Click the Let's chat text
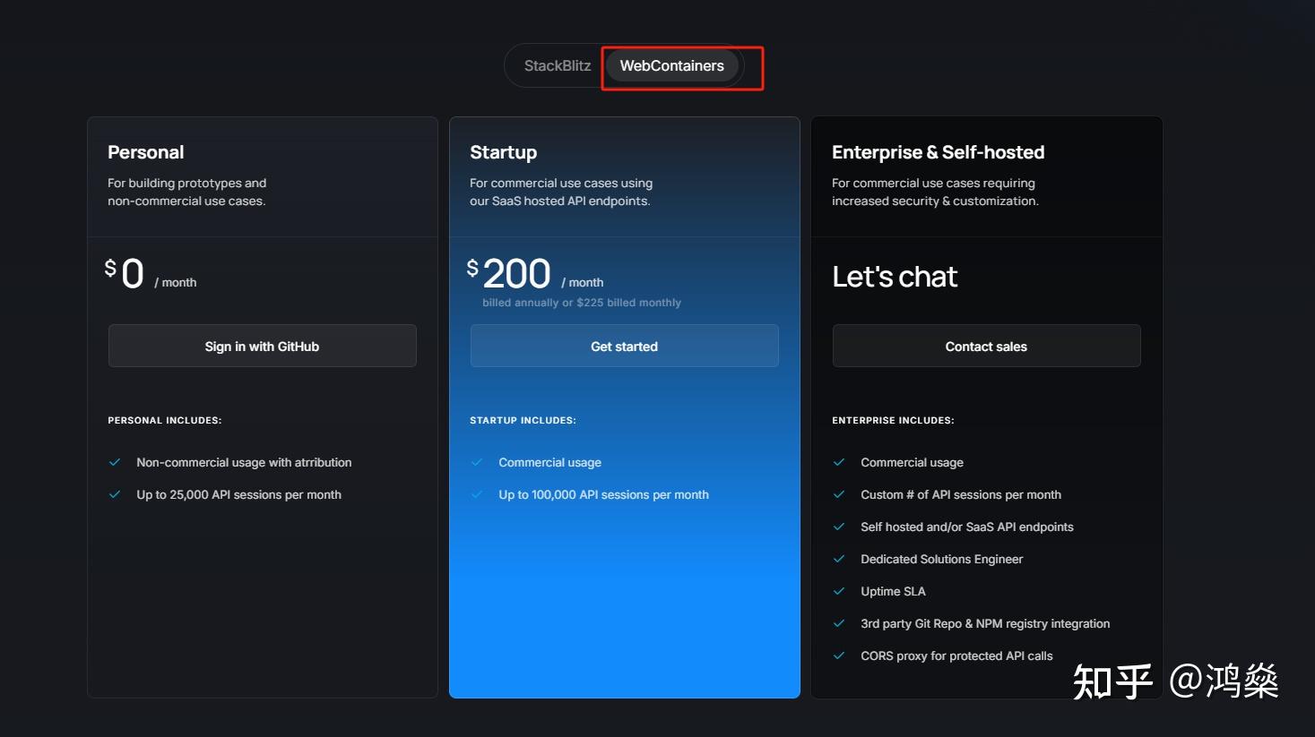Viewport: 1315px width, 737px height. click(x=895, y=277)
